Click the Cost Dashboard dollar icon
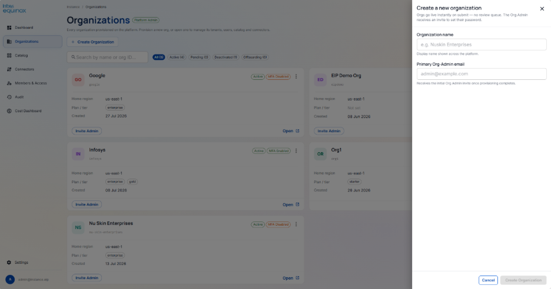Screen dimensions: 551x289 coord(9,111)
